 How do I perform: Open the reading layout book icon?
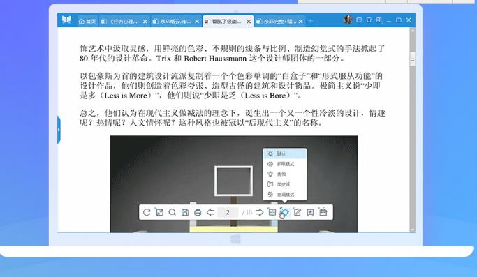click(x=272, y=212)
